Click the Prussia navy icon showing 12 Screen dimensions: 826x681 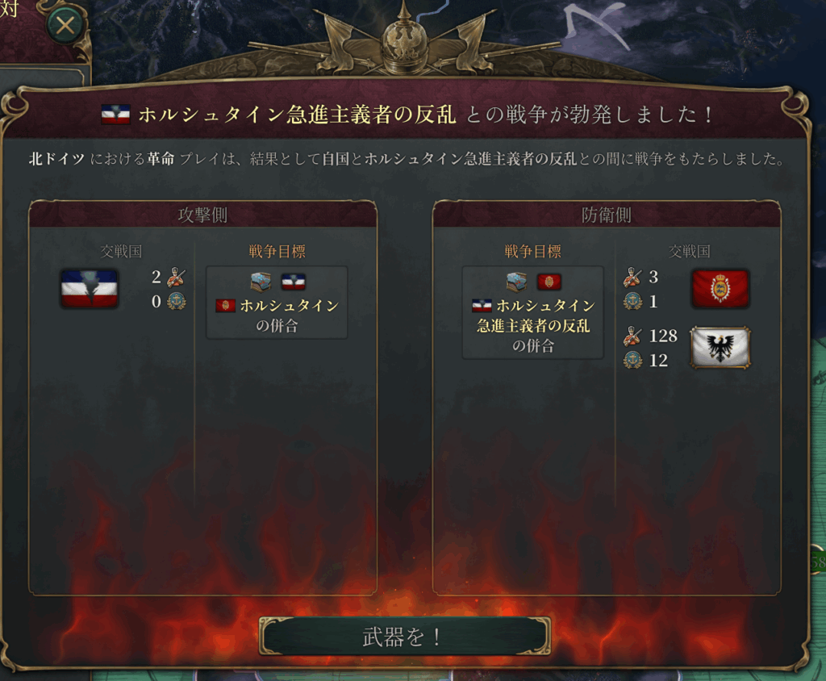pos(632,360)
